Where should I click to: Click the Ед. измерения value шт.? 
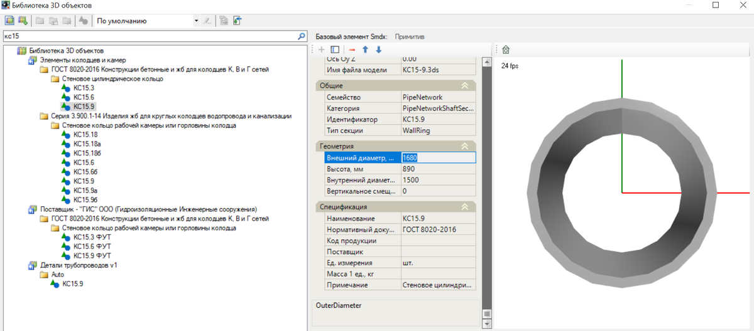tap(438, 263)
